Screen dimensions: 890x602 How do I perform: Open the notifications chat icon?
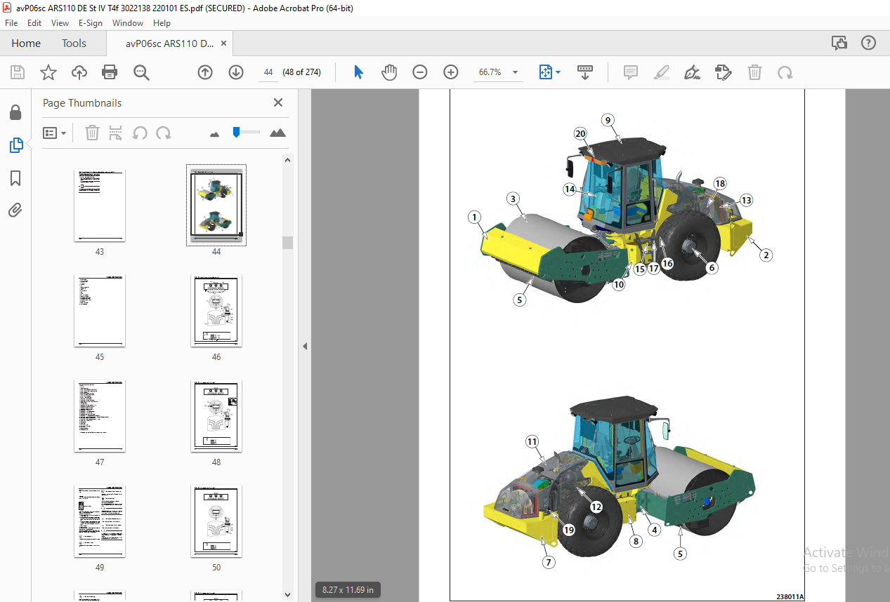(x=839, y=43)
